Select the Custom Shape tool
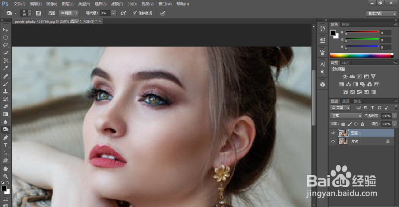The height and width of the screenshot is (207, 399). point(5,160)
